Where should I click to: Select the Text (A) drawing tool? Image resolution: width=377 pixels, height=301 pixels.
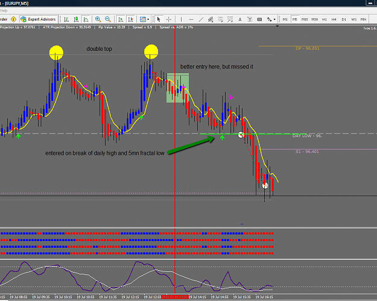[x=240, y=19]
